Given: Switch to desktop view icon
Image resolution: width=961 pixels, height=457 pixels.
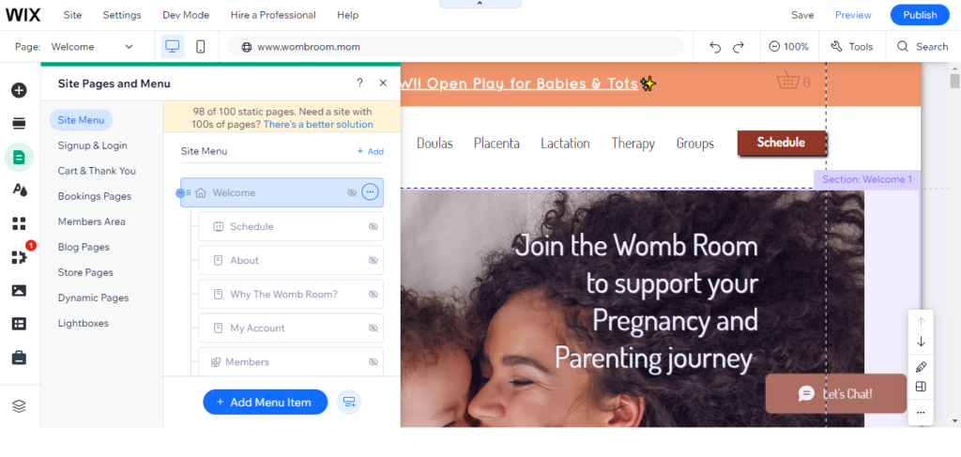Looking at the screenshot, I should pos(173,47).
